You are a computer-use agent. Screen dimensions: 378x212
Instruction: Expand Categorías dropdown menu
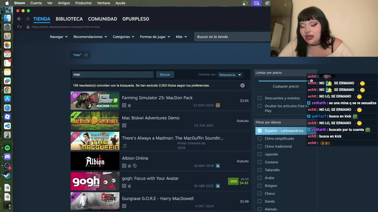click(123, 37)
